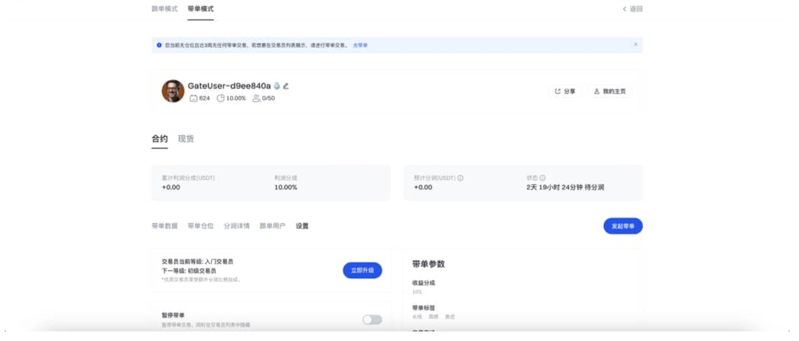This screenshot has height=341, width=799.
Task: Click the info icon next to 状态
Action: point(543,178)
